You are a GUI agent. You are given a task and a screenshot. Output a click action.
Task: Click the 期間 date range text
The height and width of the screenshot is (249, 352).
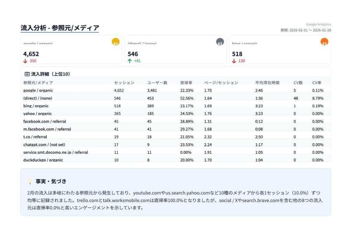305,30
